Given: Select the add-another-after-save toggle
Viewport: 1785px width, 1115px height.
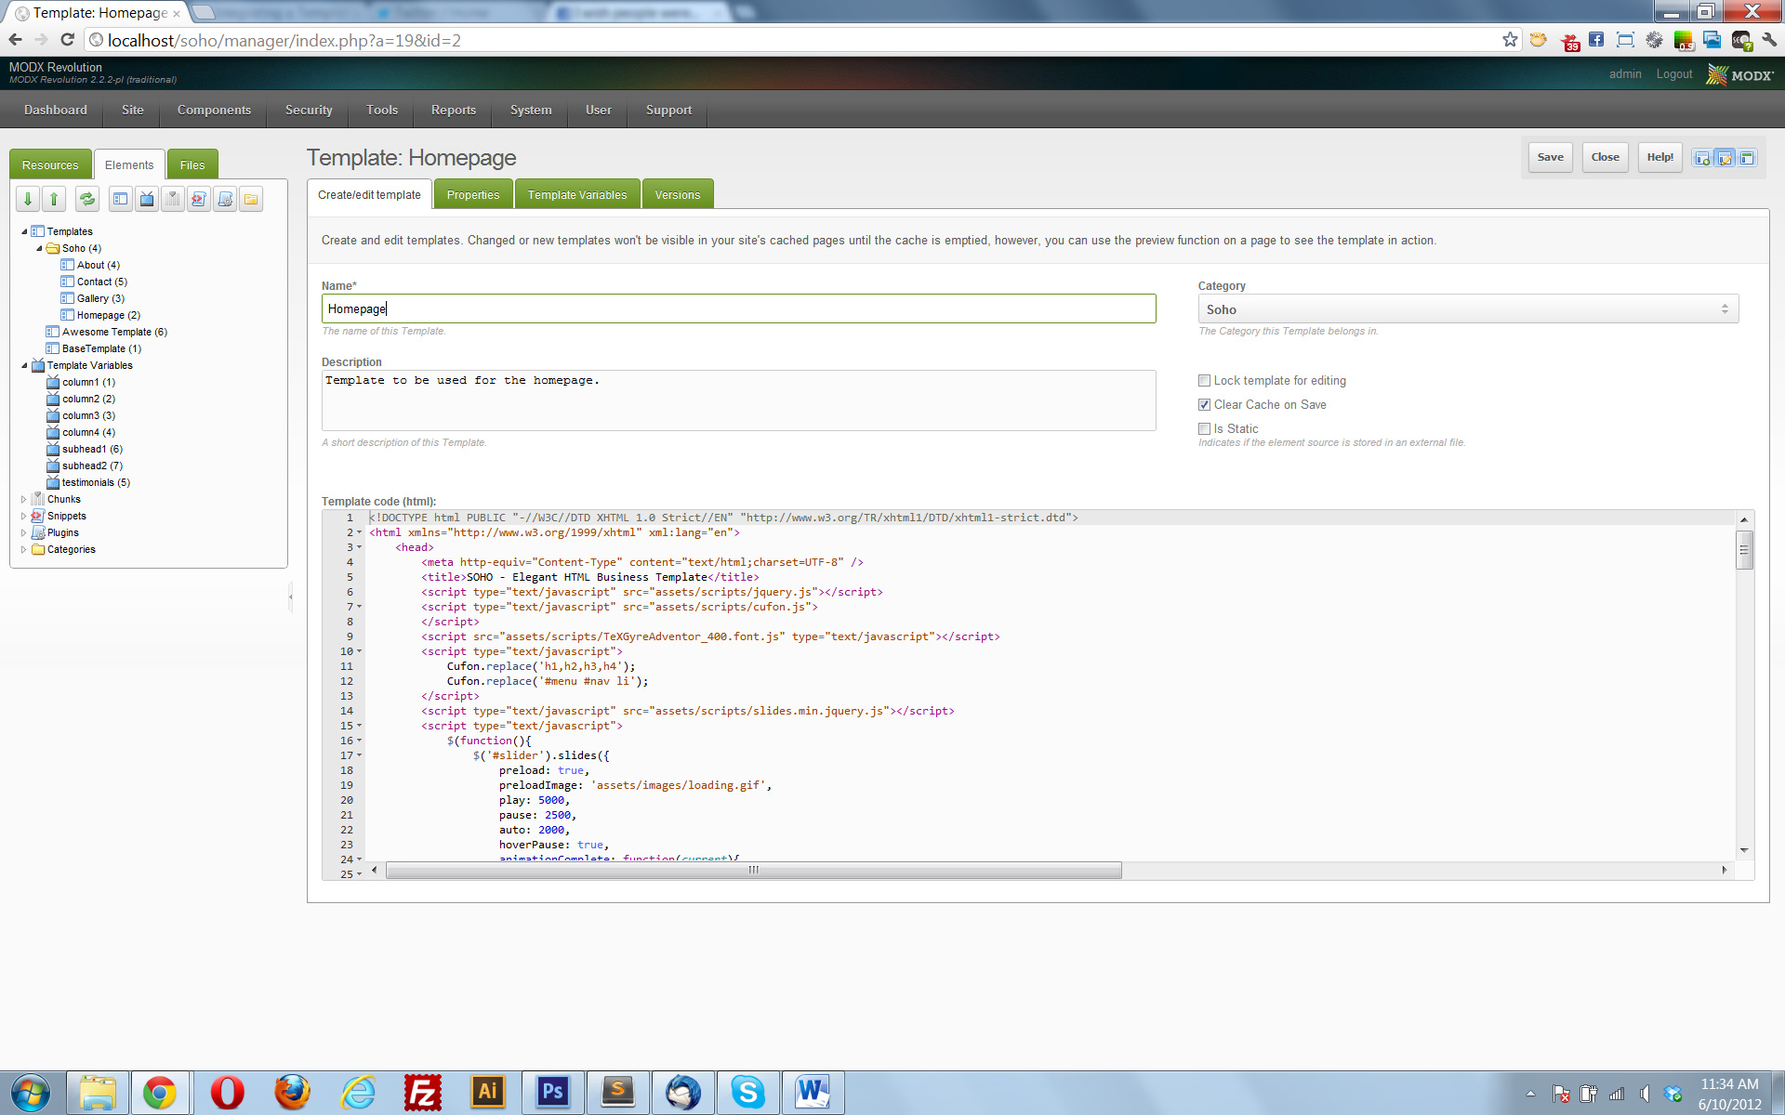Looking at the screenshot, I should [x=1702, y=158].
